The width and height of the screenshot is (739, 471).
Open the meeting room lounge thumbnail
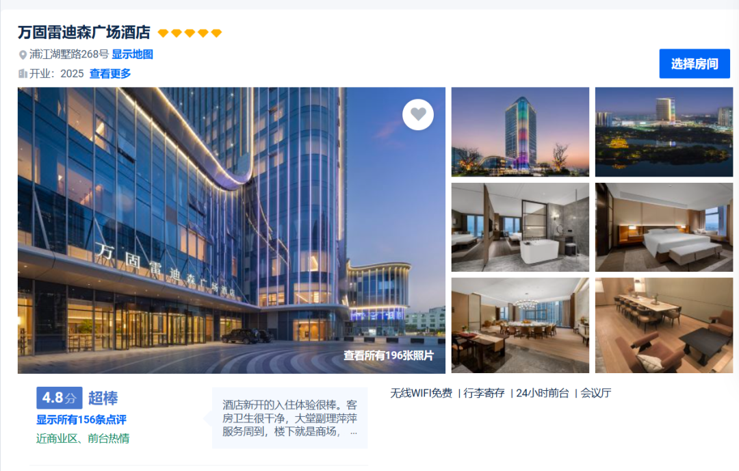(664, 325)
